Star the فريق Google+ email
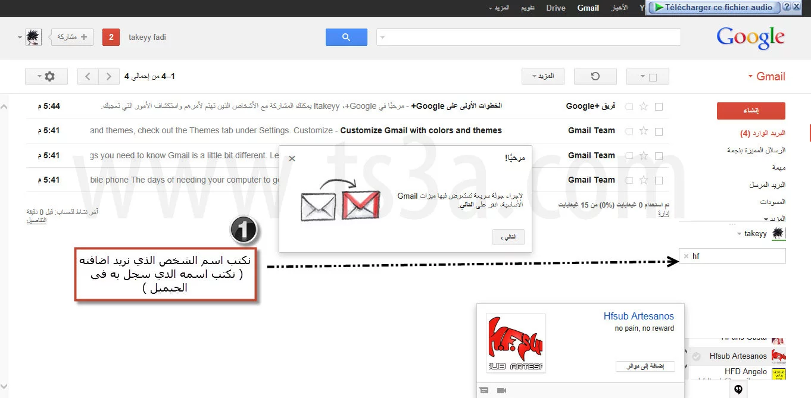Viewport: 811px width, 398px height. pyautogui.click(x=643, y=106)
